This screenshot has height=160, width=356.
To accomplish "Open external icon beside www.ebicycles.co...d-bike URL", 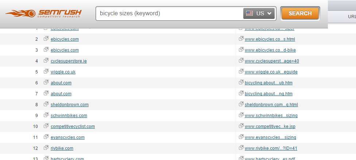I will tap(241, 49).
